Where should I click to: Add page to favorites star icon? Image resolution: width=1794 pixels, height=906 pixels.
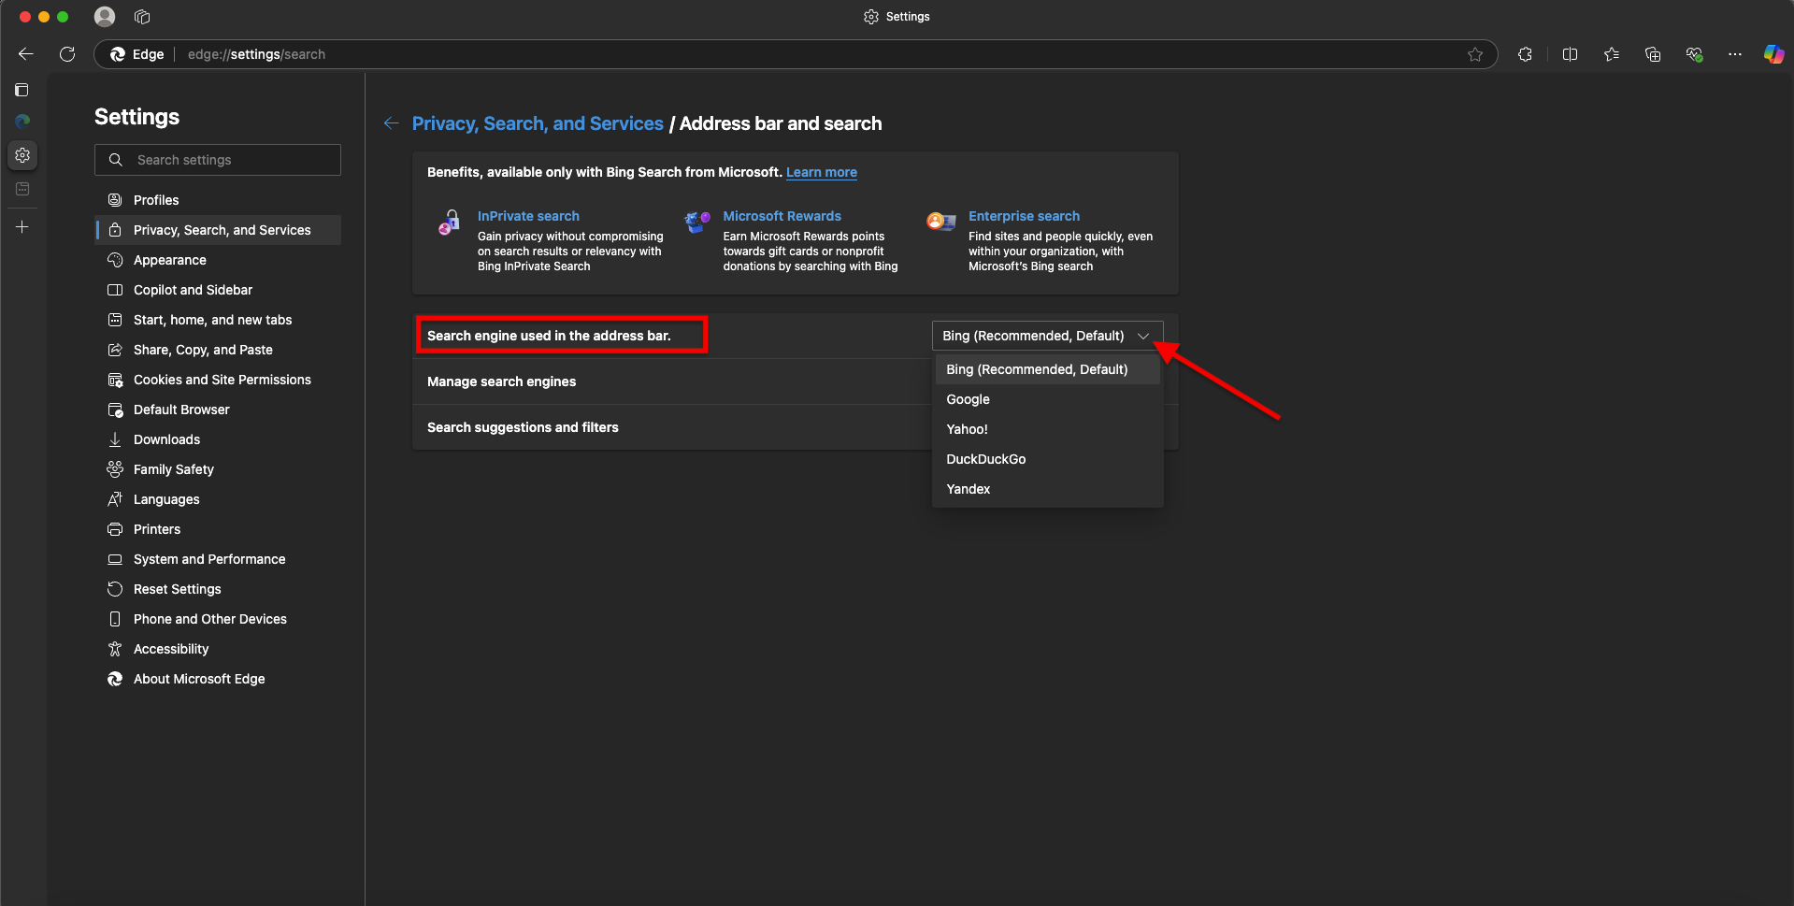(x=1475, y=54)
